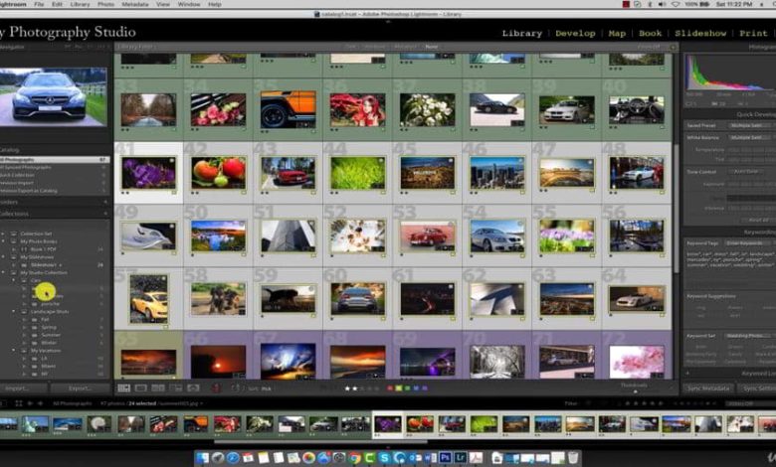Viewport: 776px width, 467px height.
Task: Click the Export button
Action: (81, 389)
